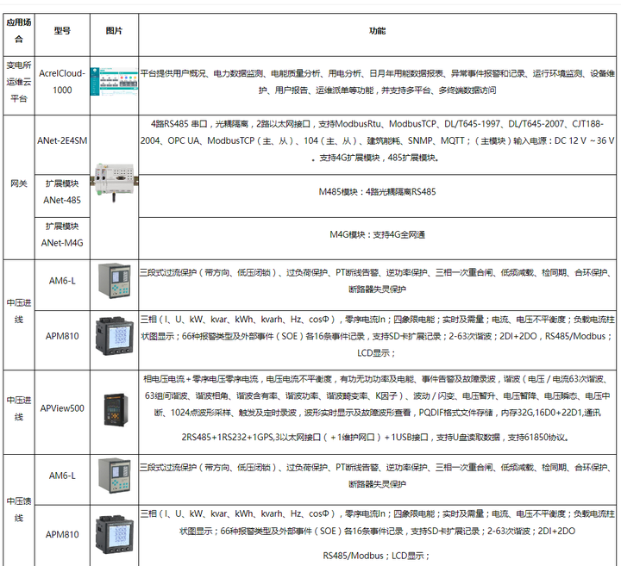Click the APView500 function description text
Screen dimensions: 621x566
point(377,408)
